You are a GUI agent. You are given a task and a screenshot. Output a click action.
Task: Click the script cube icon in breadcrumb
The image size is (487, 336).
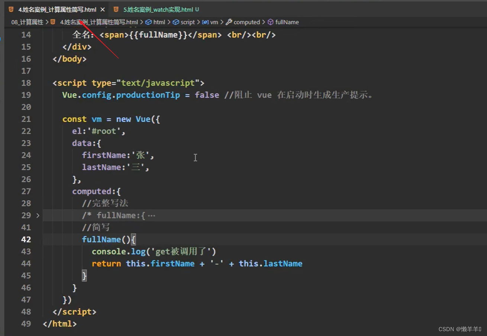click(176, 22)
